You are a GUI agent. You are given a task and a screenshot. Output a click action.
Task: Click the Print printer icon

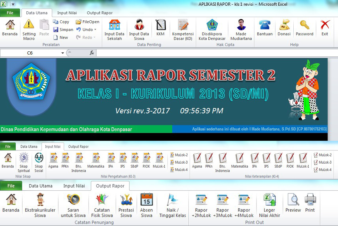pyautogui.click(x=310, y=199)
